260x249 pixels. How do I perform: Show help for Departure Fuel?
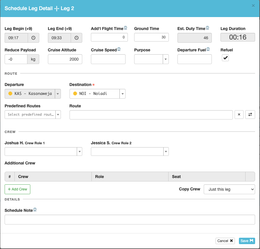(208, 49)
